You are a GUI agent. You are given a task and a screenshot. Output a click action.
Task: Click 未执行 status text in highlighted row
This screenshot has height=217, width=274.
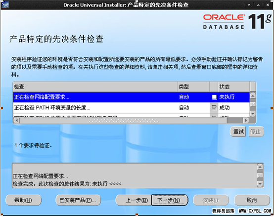click(x=227, y=97)
